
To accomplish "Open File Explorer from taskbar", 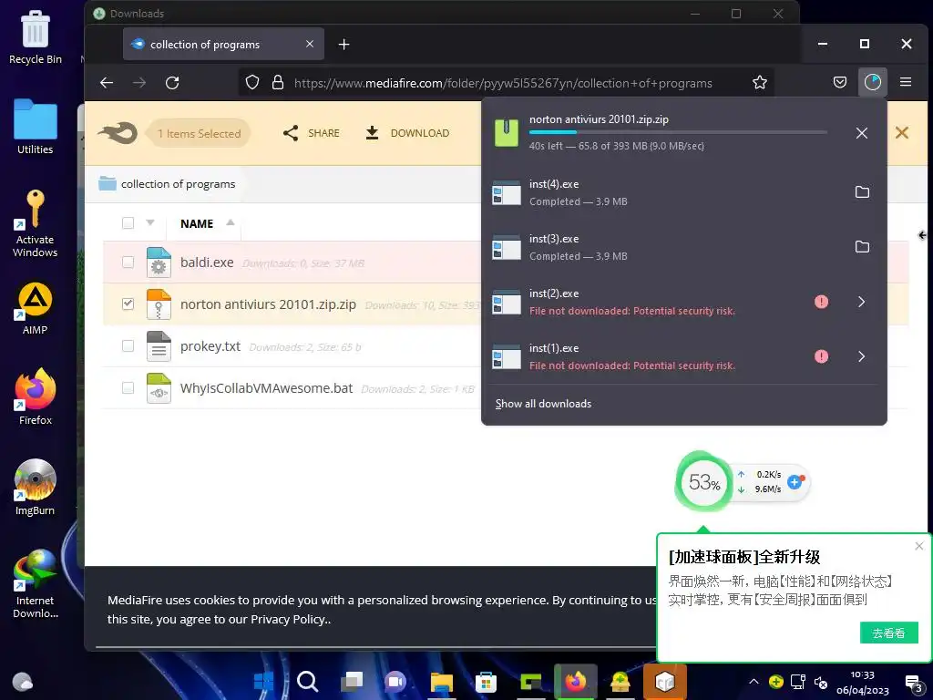I will (x=442, y=682).
